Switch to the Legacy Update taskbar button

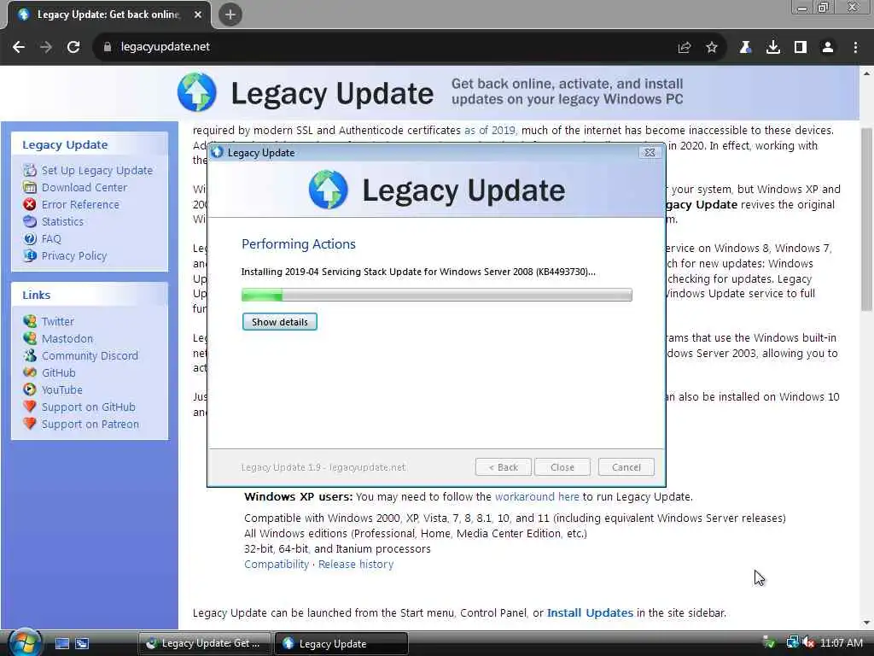click(341, 643)
